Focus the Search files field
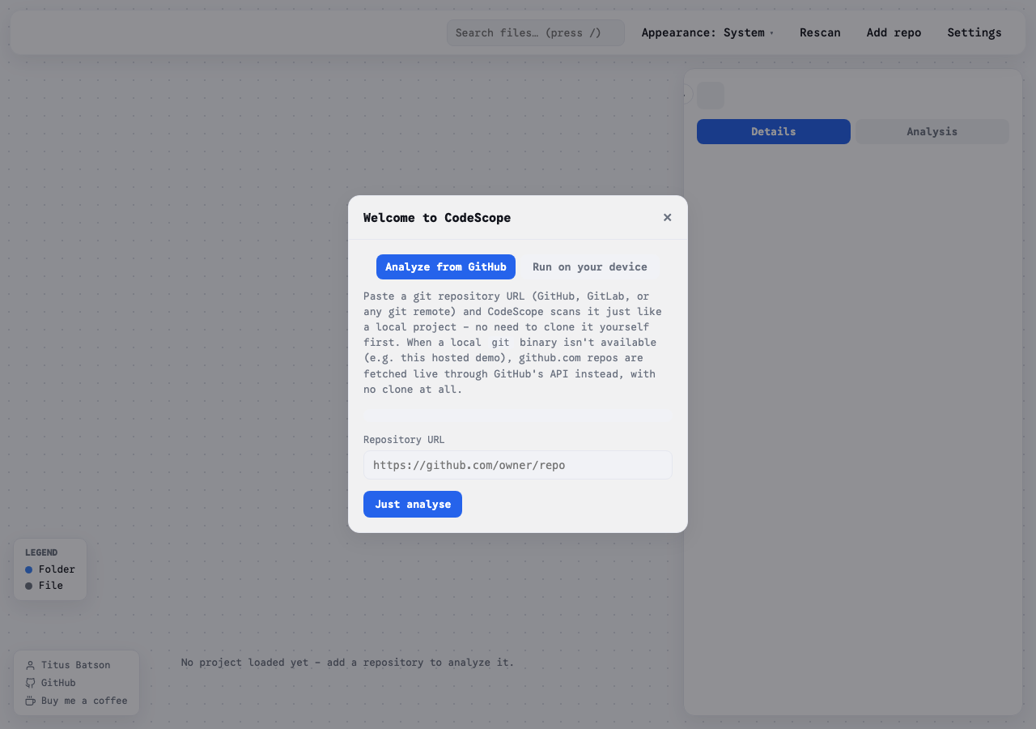The height and width of the screenshot is (729, 1036). tap(536, 33)
